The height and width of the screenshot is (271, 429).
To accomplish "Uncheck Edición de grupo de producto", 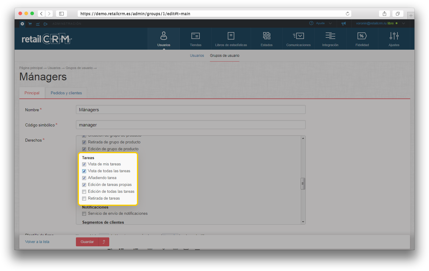I will tap(84, 149).
